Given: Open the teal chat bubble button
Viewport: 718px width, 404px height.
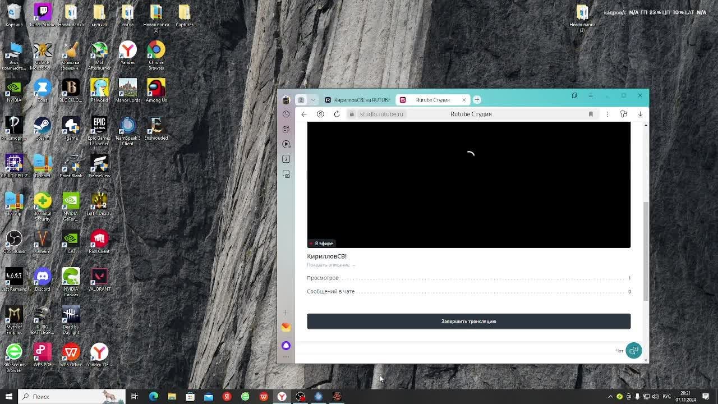Looking at the screenshot, I should (634, 351).
